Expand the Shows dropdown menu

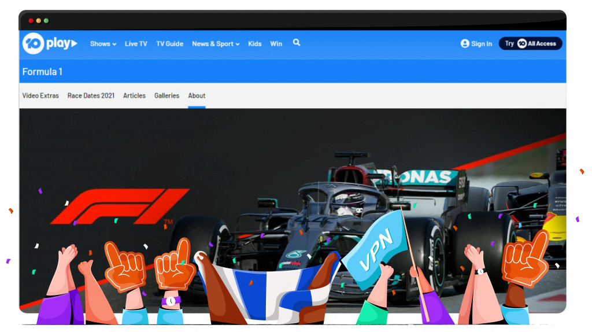(x=103, y=44)
